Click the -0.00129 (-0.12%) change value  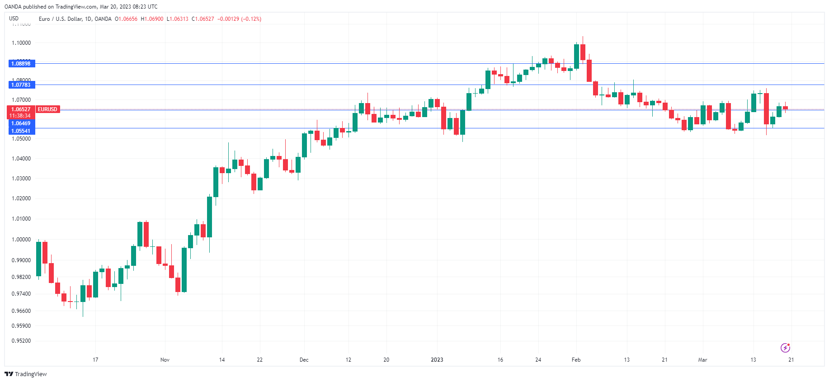pos(239,19)
